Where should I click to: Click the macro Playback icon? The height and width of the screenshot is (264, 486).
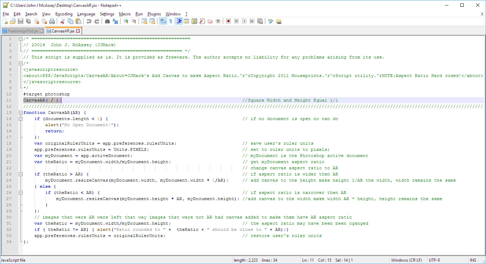(x=244, y=21)
